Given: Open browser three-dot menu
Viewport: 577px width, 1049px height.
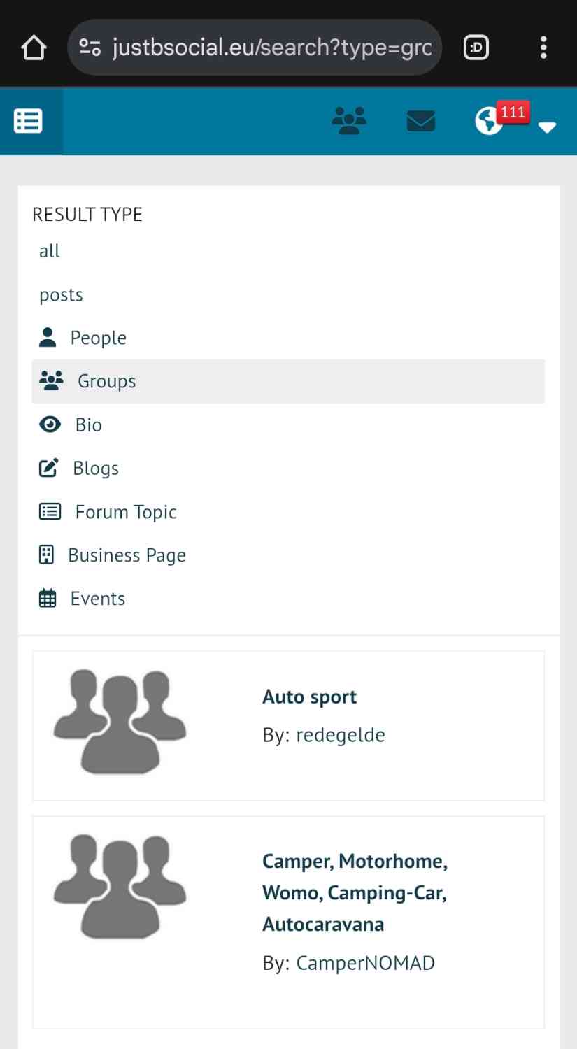Looking at the screenshot, I should 543,48.
